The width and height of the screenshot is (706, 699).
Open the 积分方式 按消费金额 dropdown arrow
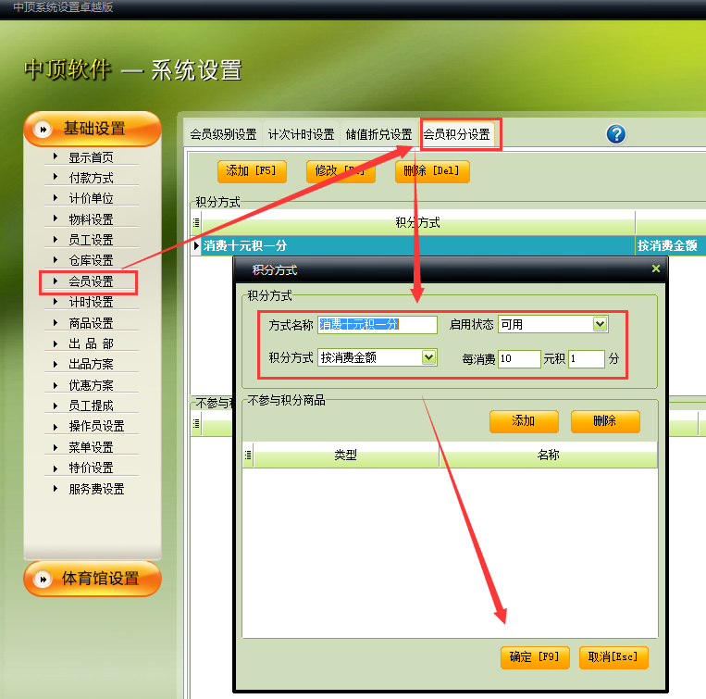click(x=429, y=357)
